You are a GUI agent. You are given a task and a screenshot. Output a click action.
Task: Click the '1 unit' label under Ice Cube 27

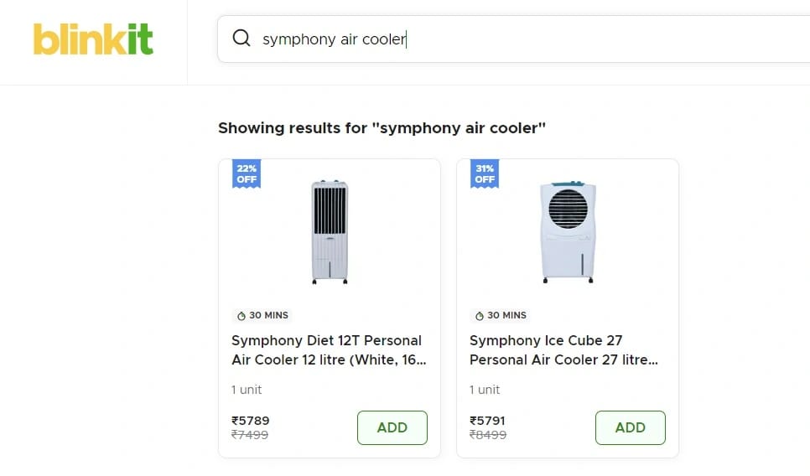coord(485,390)
